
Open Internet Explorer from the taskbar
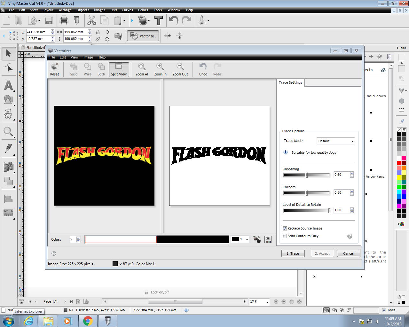pos(29,321)
